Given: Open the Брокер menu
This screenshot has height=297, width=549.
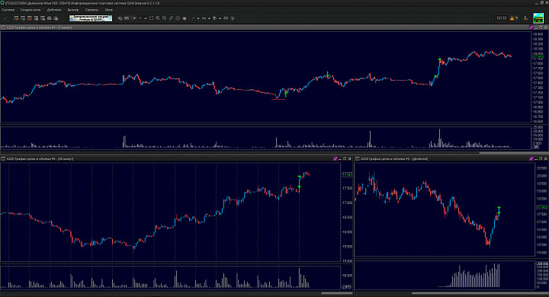Looking at the screenshot, I should tap(73, 10).
